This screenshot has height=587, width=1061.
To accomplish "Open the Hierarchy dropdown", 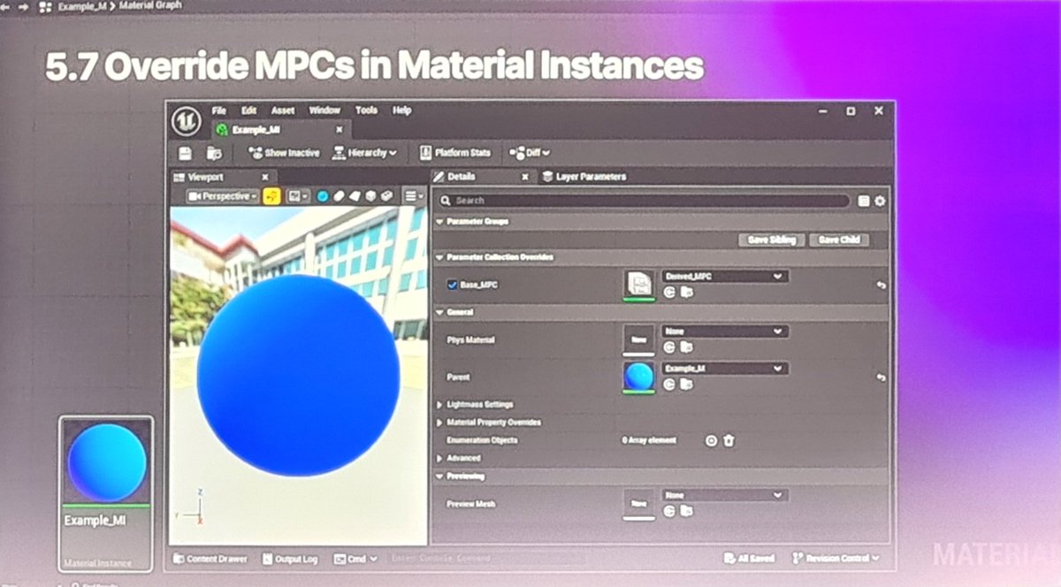I will [x=364, y=153].
